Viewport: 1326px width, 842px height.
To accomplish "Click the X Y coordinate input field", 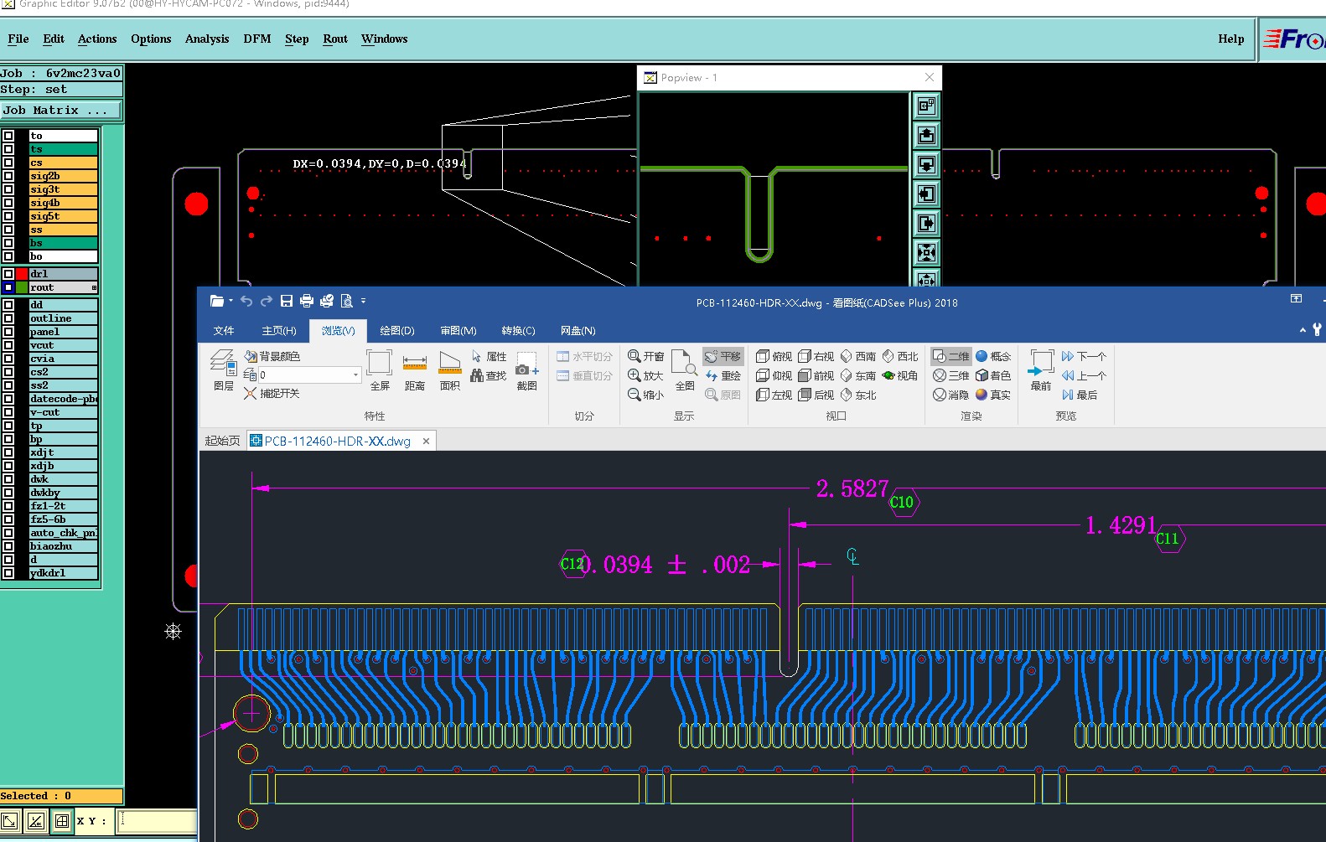I will coord(157,821).
